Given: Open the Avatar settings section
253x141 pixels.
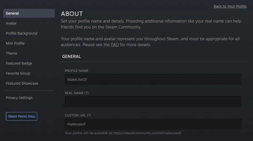Looking at the screenshot, I should tap(11, 23).
